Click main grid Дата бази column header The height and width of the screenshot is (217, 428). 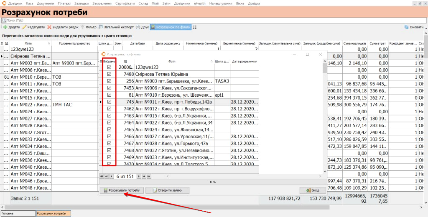(x=138, y=43)
